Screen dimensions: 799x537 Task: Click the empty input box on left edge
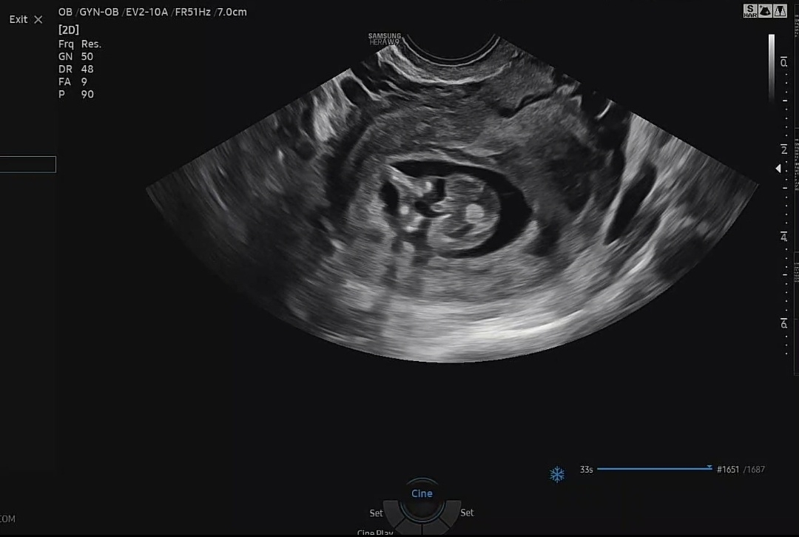pos(27,164)
